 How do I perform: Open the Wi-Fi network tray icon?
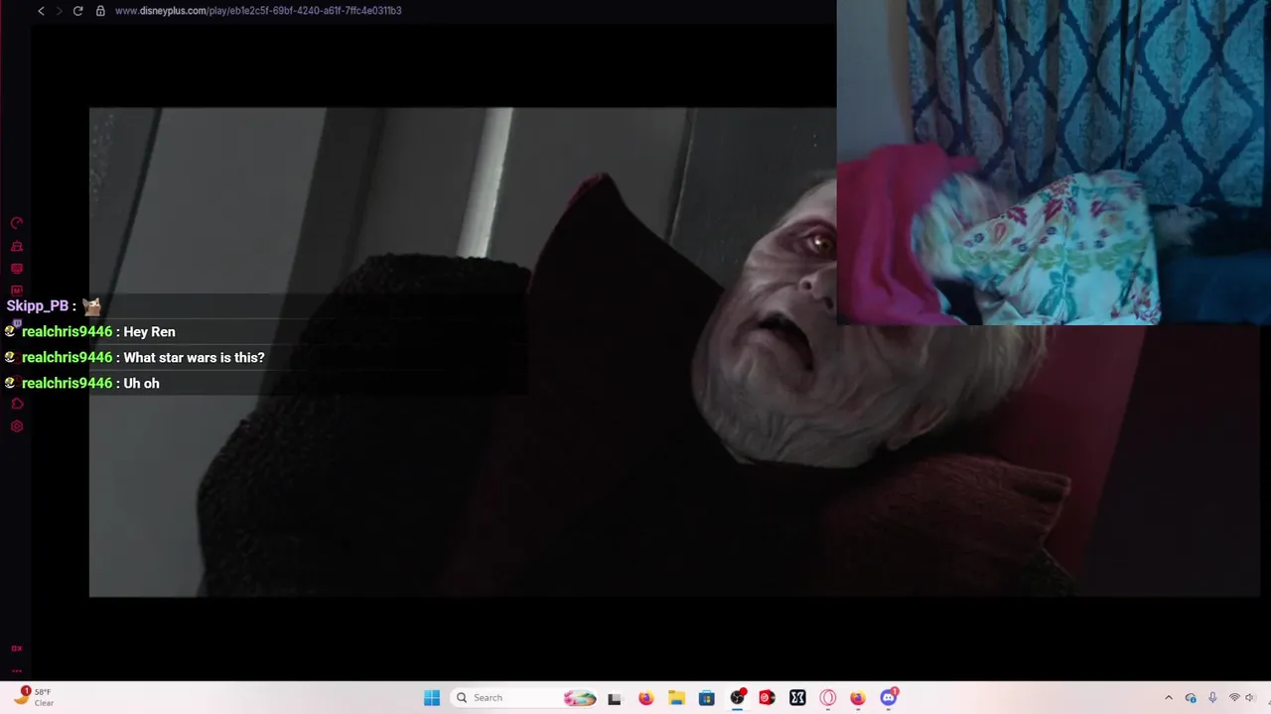(x=1234, y=698)
